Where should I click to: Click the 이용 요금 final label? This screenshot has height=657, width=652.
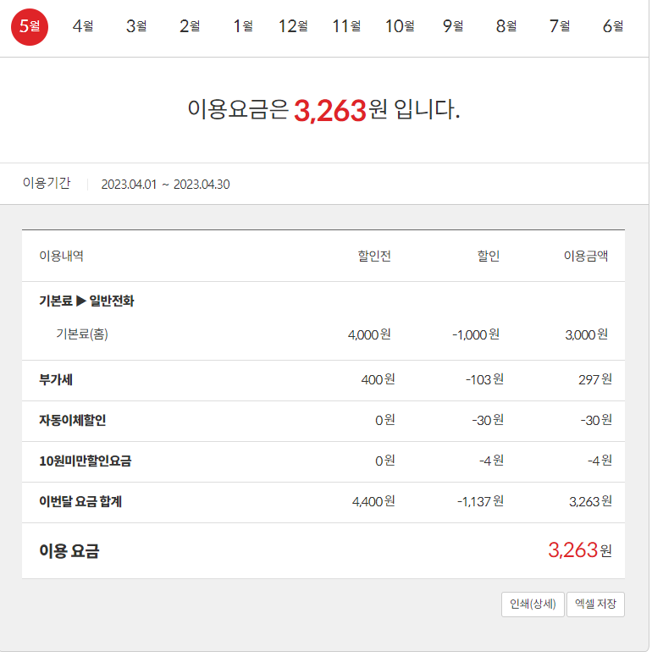[69, 551]
